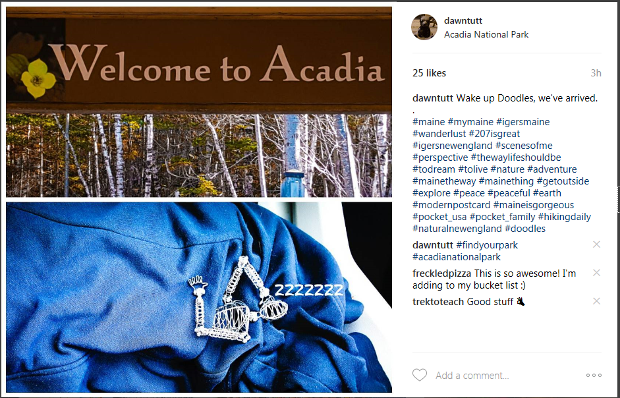Visit the trektoteach commenter profile

pyautogui.click(x=438, y=302)
